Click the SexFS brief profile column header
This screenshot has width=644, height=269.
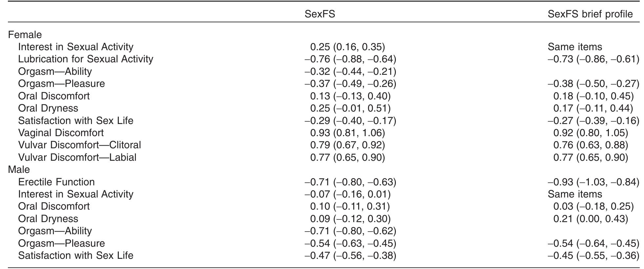590,14
